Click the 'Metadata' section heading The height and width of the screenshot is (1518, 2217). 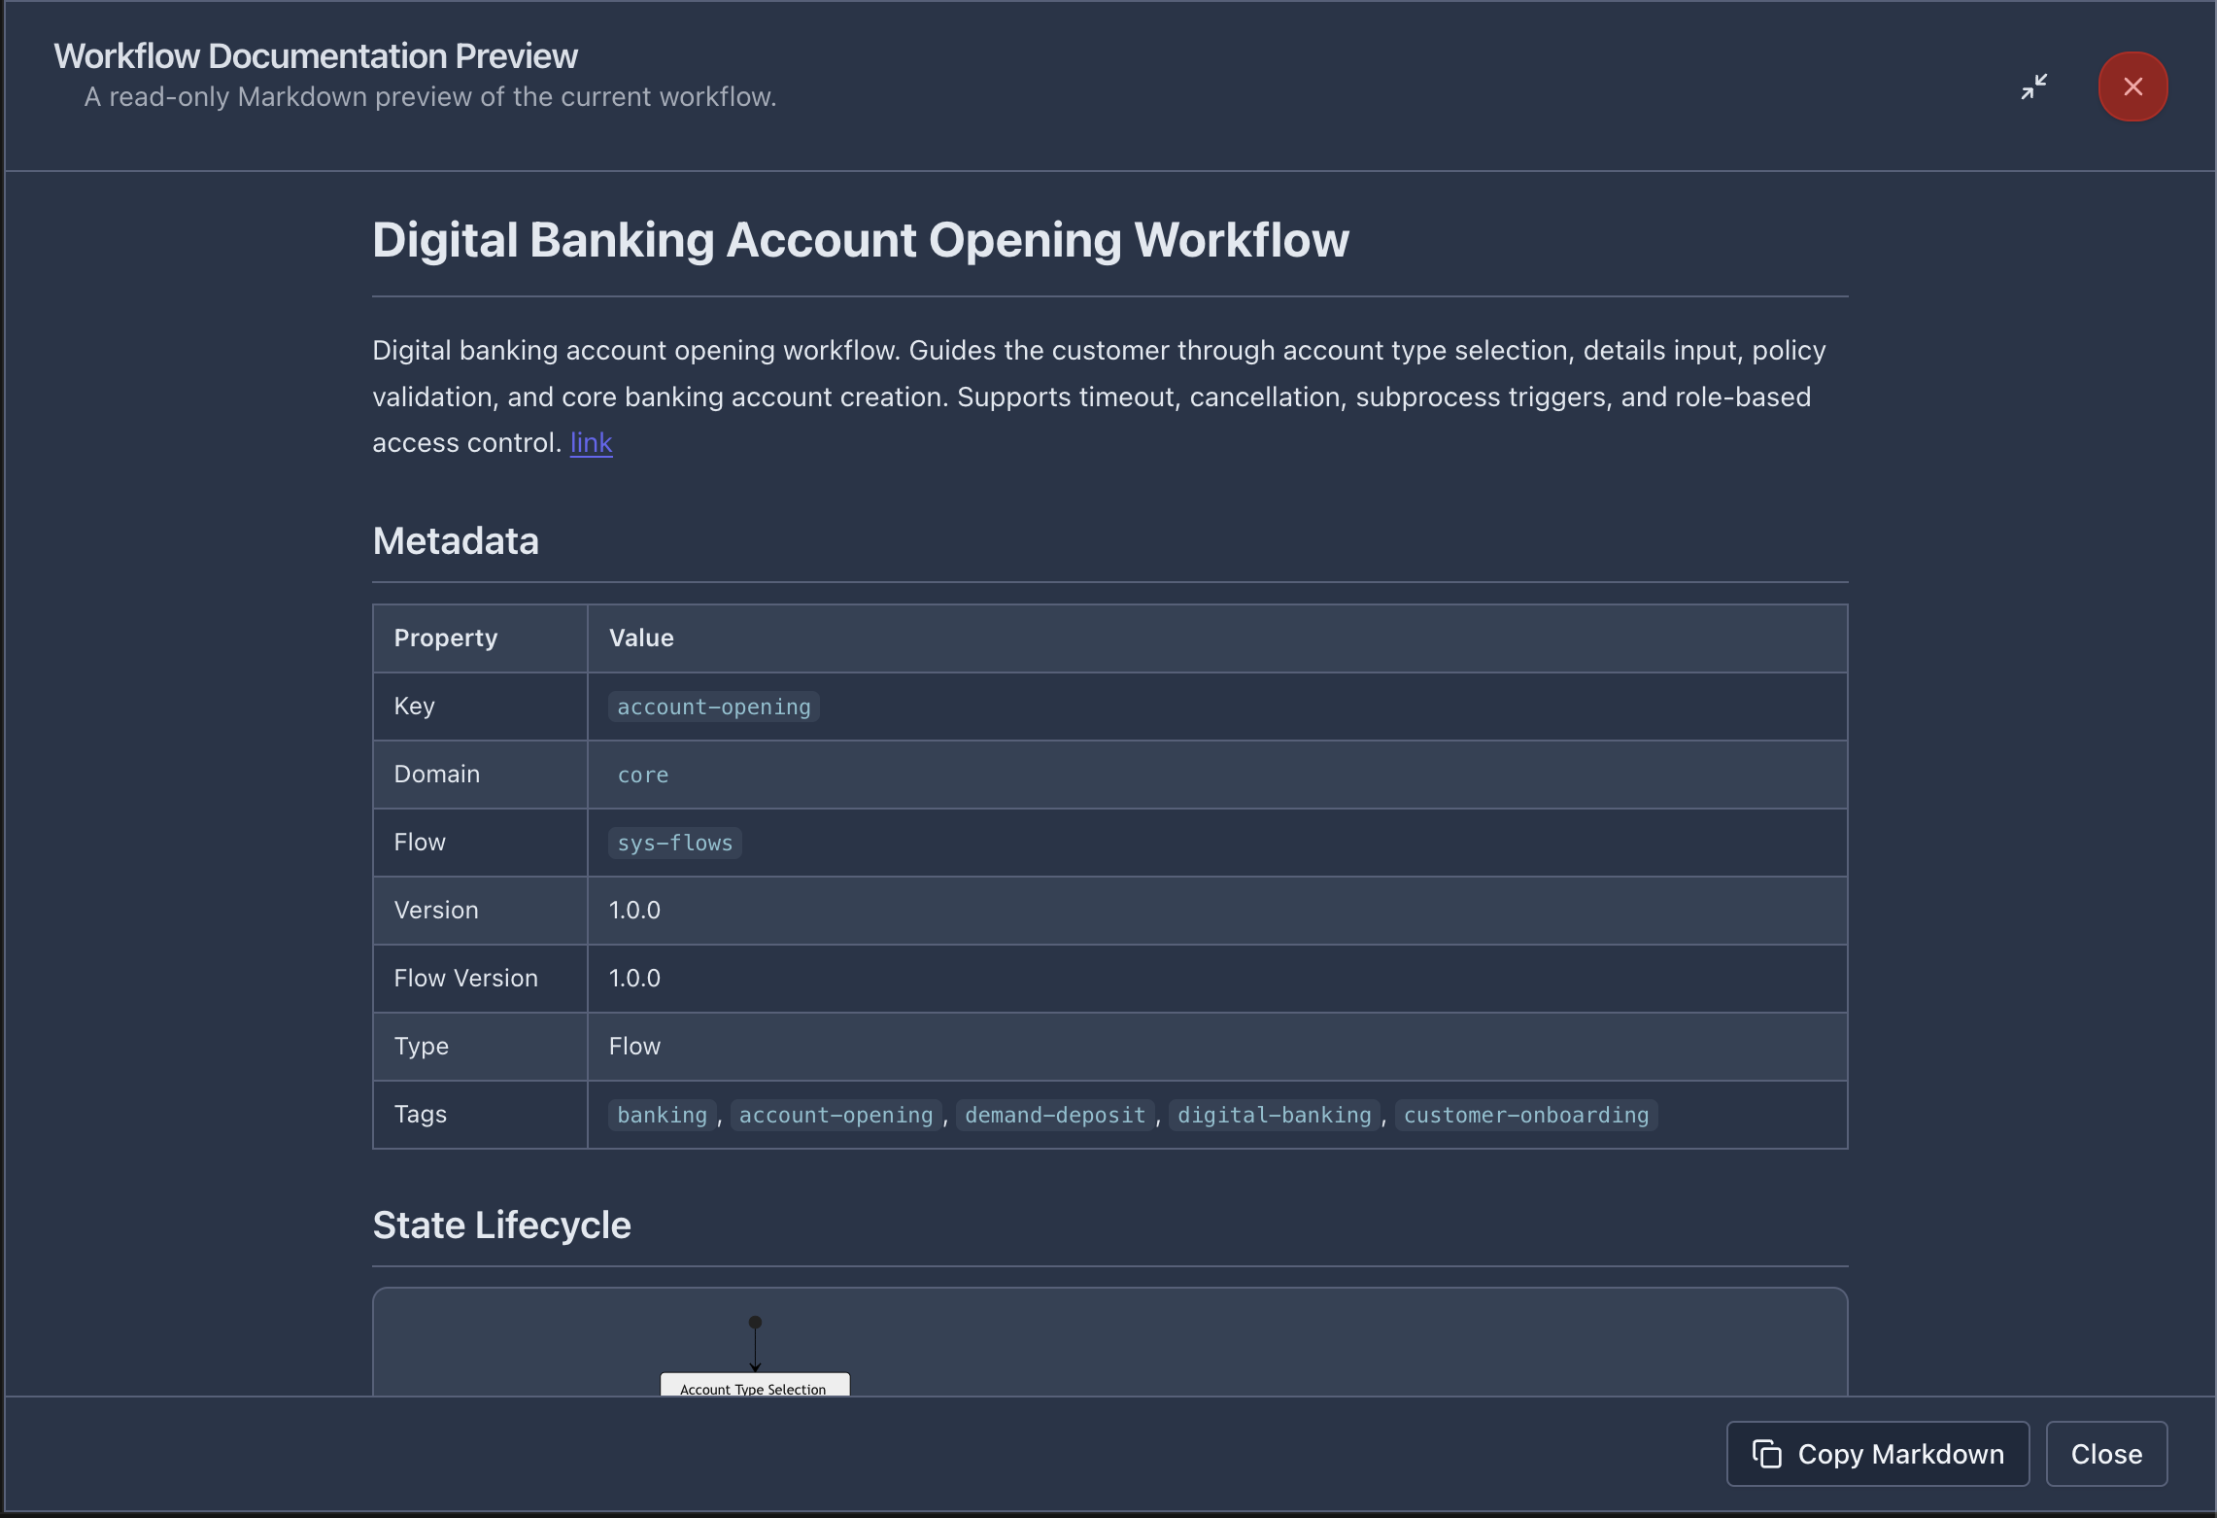point(456,541)
